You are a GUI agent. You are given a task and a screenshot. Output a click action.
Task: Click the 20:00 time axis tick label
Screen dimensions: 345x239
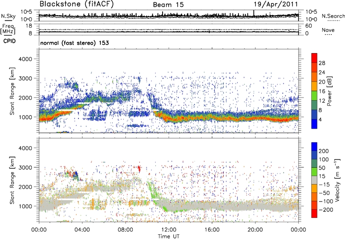(255, 230)
